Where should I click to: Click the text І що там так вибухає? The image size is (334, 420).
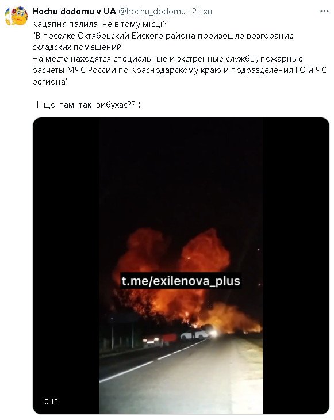pos(89,105)
